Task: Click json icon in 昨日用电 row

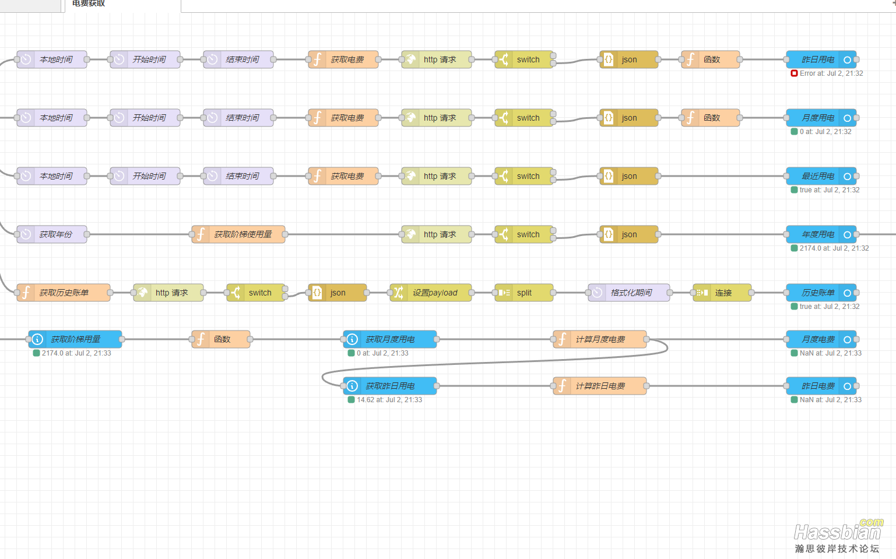Action: tap(609, 59)
